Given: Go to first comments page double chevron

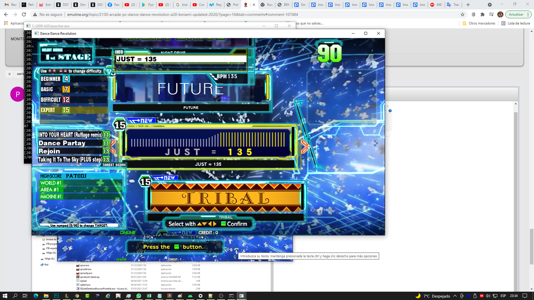Looking at the screenshot, I should (10, 74).
